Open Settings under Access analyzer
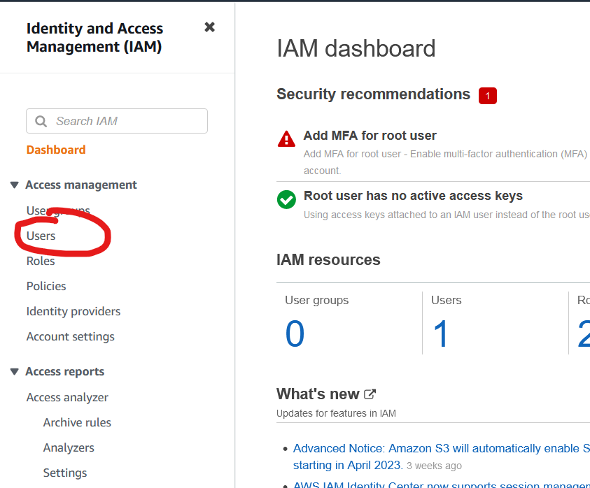Screen dimensions: 590x488 pos(65,473)
